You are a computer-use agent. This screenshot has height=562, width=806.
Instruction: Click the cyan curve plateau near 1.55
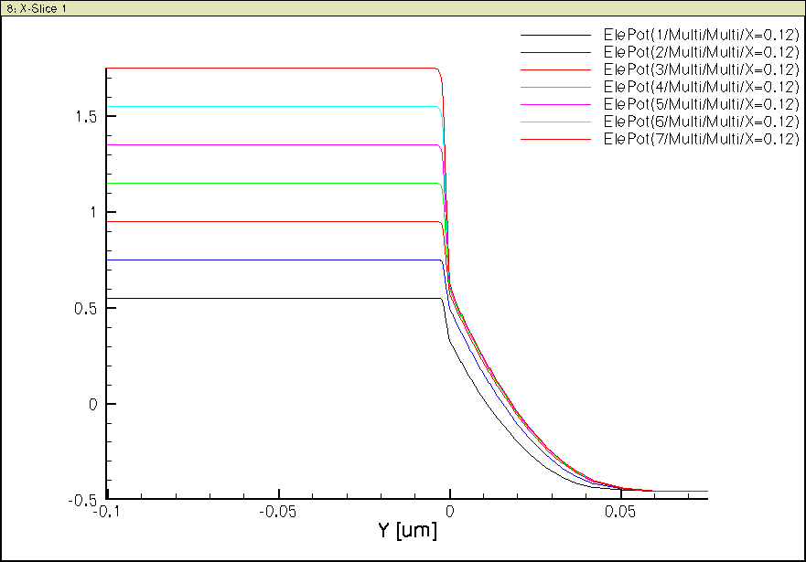coord(273,106)
